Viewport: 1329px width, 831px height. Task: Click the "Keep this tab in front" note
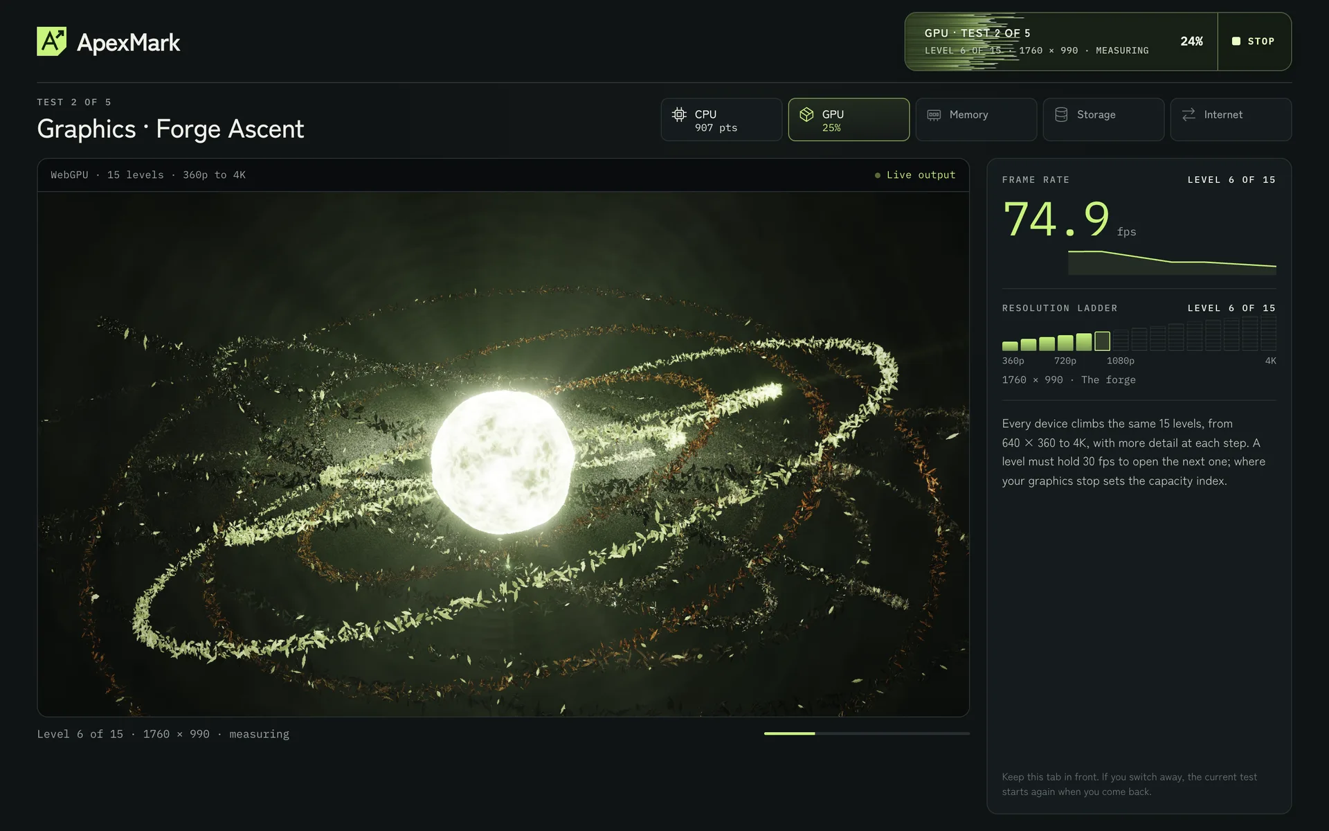pyautogui.click(x=1129, y=785)
